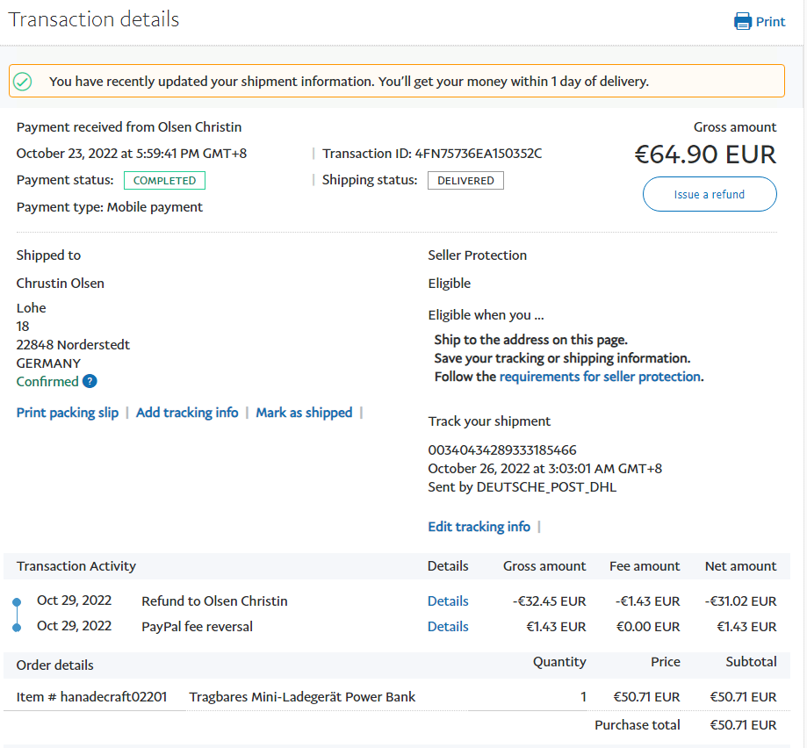Screen dimensions: 807x748
Task: Click the first Oct 29 timeline dot
Action: tap(17, 602)
